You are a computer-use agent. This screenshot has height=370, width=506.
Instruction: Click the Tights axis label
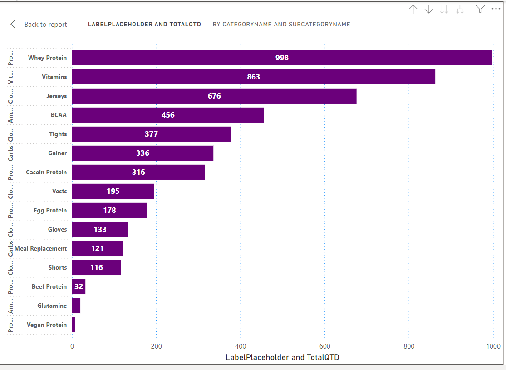(58, 134)
